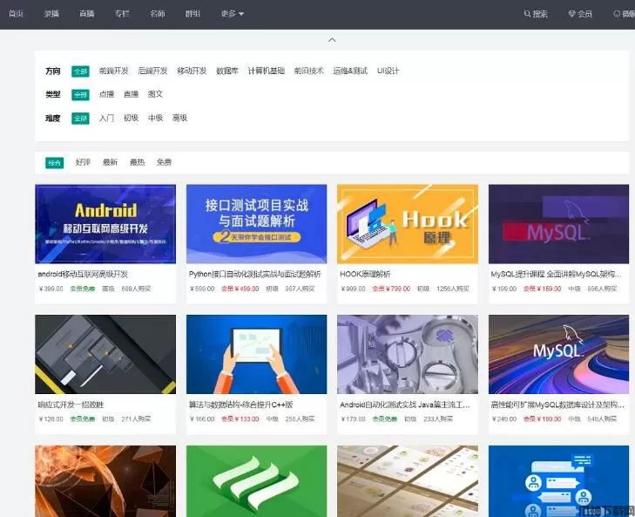Open the HOOK原理 course thumbnail

(x=408, y=224)
